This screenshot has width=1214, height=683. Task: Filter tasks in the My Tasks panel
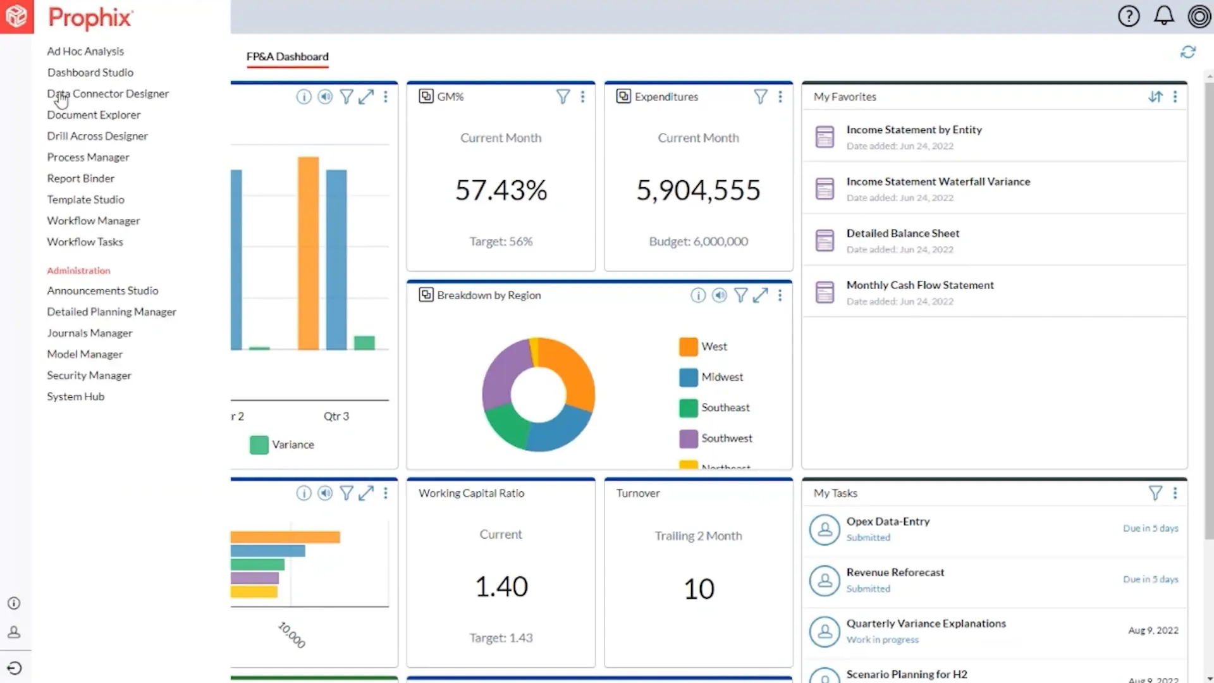click(x=1156, y=493)
